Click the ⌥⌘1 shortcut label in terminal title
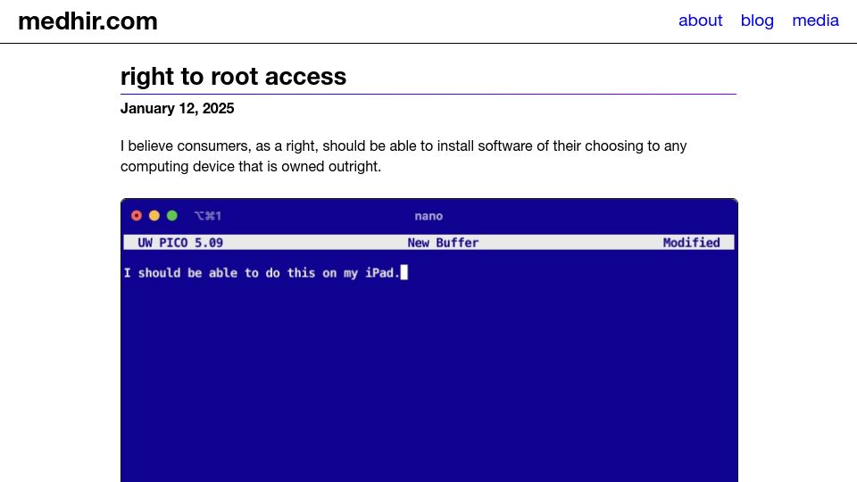The image size is (857, 482). [208, 216]
